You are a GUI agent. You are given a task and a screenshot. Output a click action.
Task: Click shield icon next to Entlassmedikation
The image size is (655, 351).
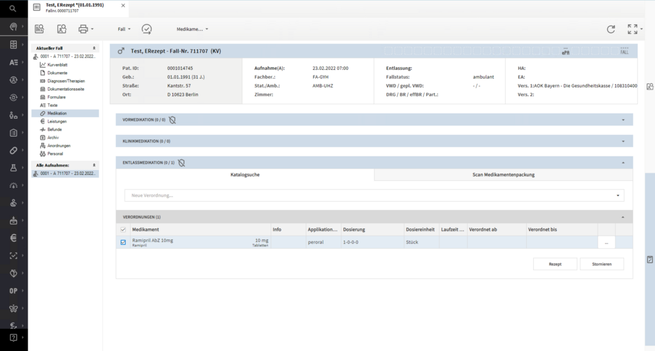pos(181,162)
